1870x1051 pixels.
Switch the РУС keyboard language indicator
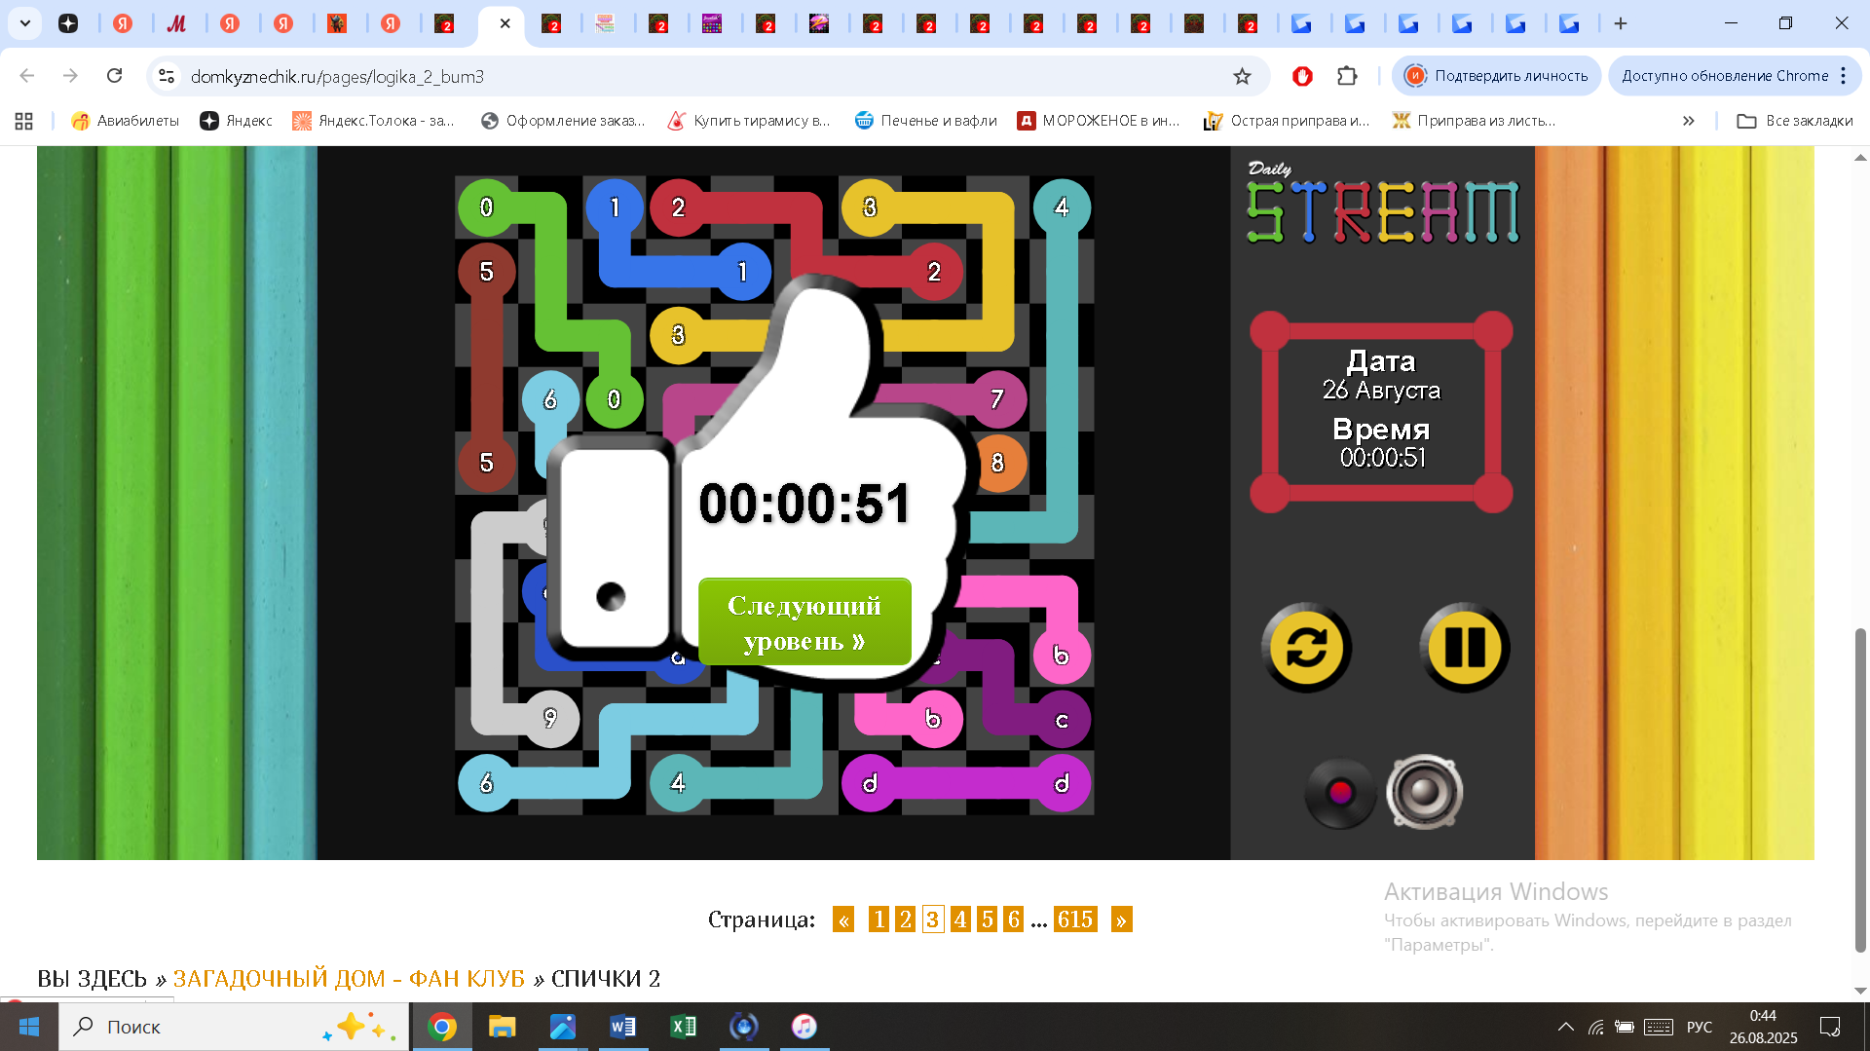click(x=1700, y=1027)
